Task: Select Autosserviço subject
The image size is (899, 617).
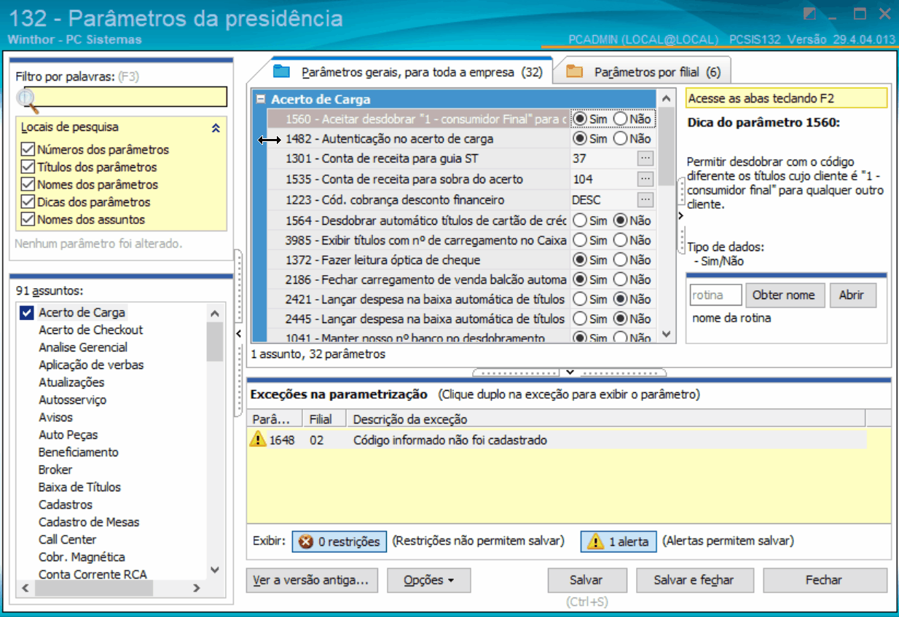Action: point(72,399)
